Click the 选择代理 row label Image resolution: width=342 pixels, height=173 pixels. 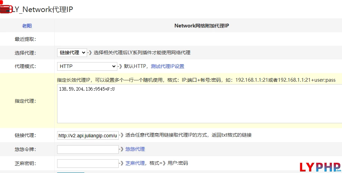(25, 53)
